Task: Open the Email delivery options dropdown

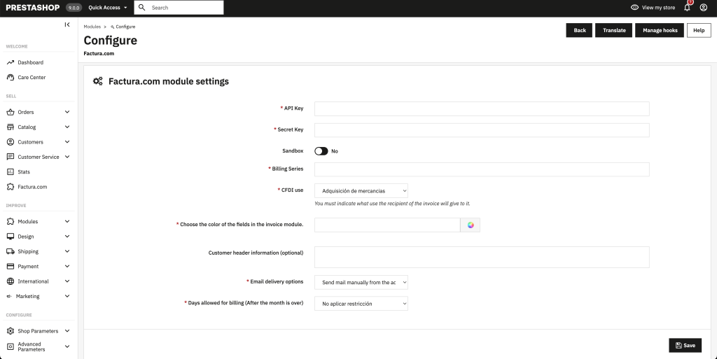Action: tap(361, 282)
